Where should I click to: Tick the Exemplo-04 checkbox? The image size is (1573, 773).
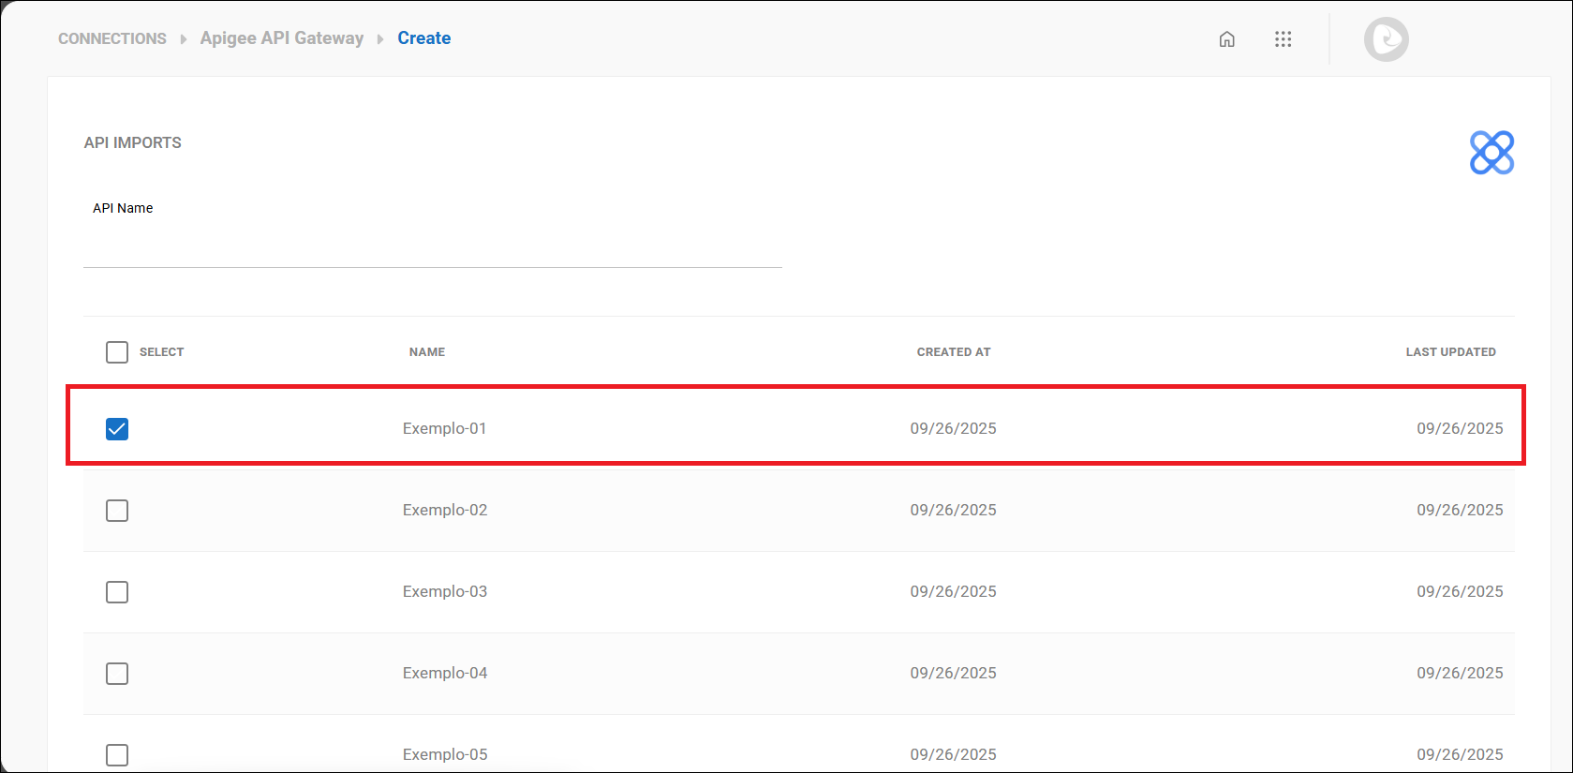click(117, 674)
